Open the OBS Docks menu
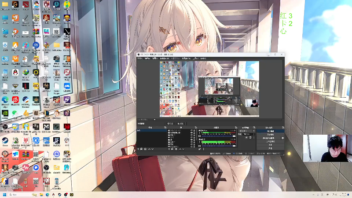 pyautogui.click(x=165, y=59)
